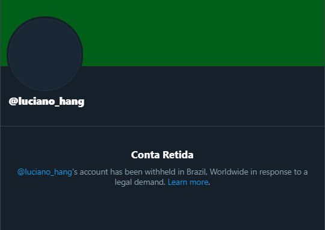This screenshot has height=230, width=325.
Task: Click the word more in Learn more
Action: (x=199, y=182)
